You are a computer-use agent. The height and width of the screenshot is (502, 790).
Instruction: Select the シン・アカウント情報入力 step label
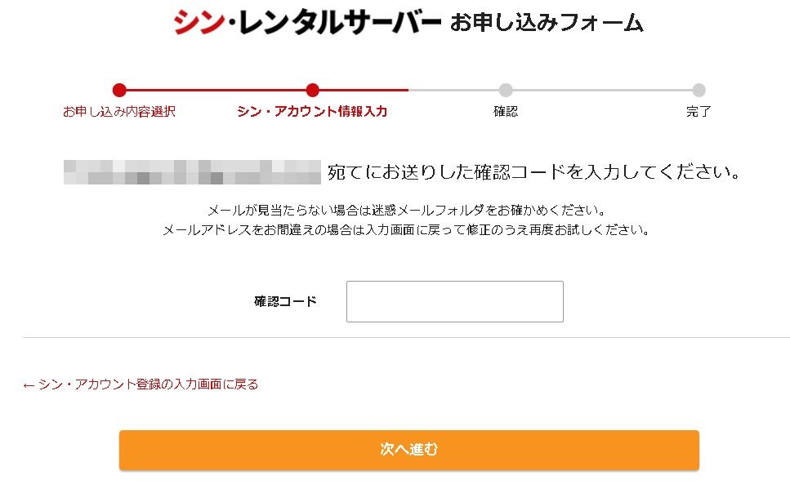312,112
